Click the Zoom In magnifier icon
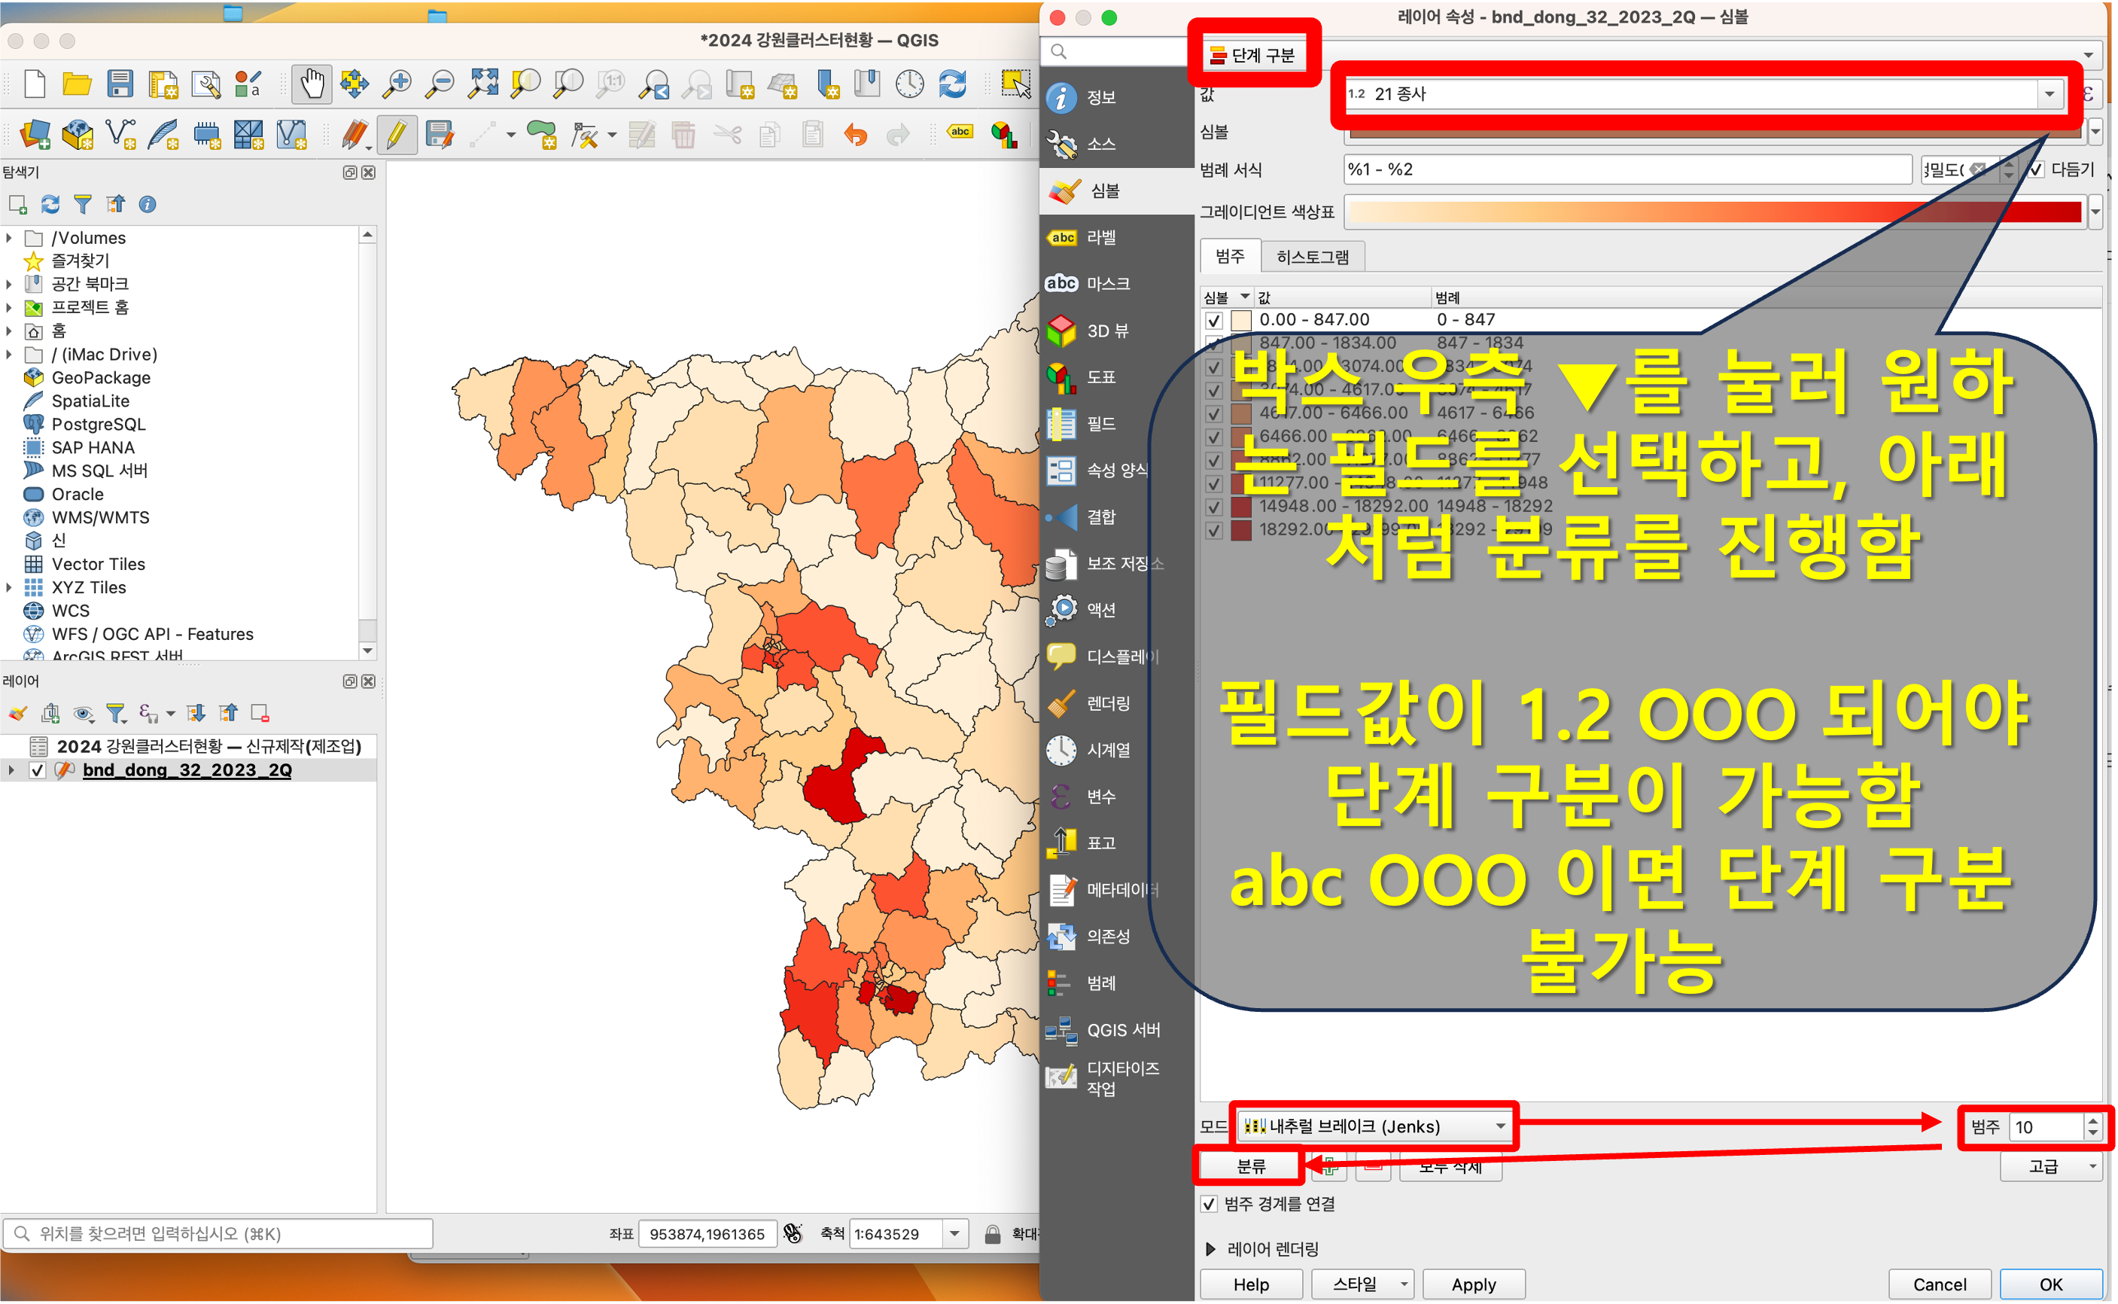 pyautogui.click(x=397, y=84)
